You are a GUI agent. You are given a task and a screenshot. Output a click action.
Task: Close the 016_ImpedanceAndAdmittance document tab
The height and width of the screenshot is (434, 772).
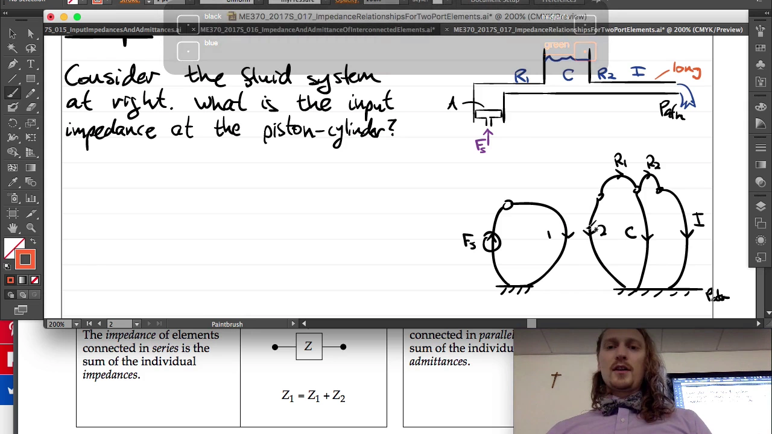tap(194, 30)
